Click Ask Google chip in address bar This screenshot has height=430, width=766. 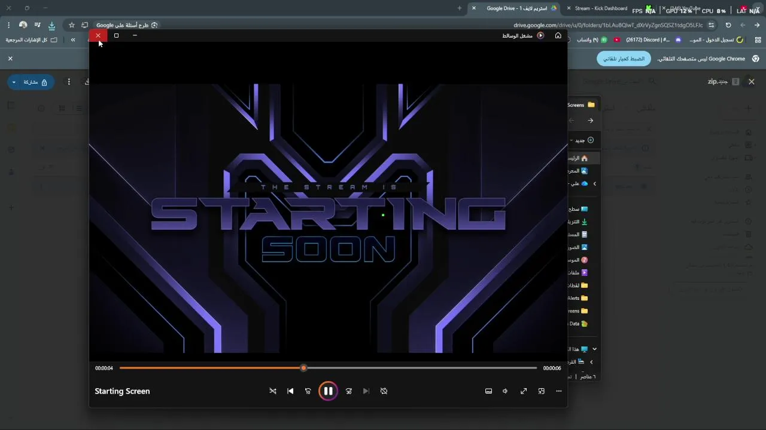point(127,25)
